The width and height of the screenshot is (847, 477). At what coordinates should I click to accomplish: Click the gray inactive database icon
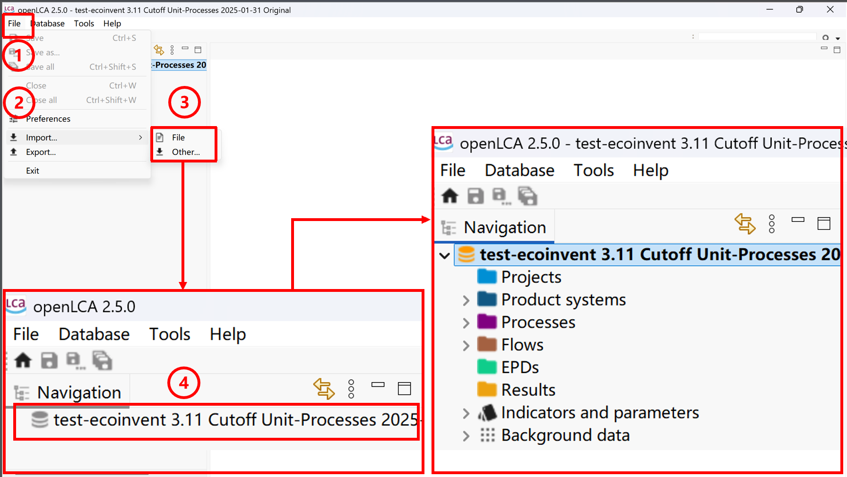[40, 419]
